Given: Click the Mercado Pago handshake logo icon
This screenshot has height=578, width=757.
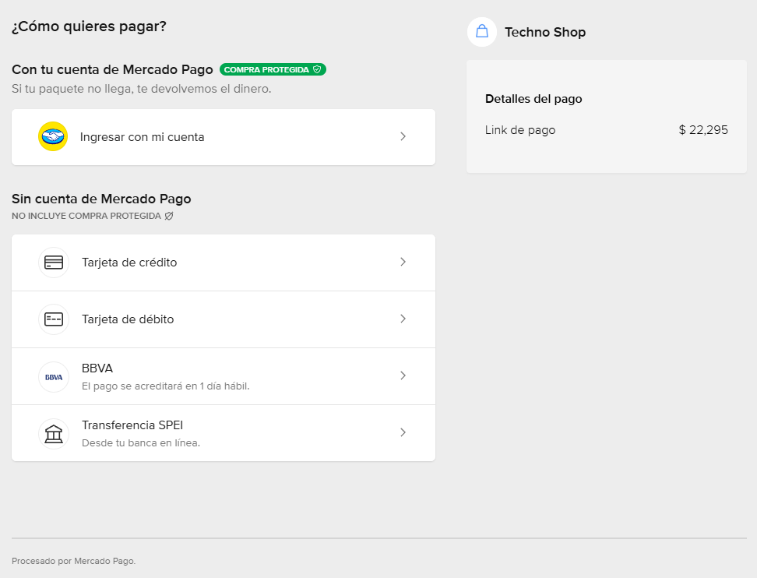Looking at the screenshot, I should point(53,136).
